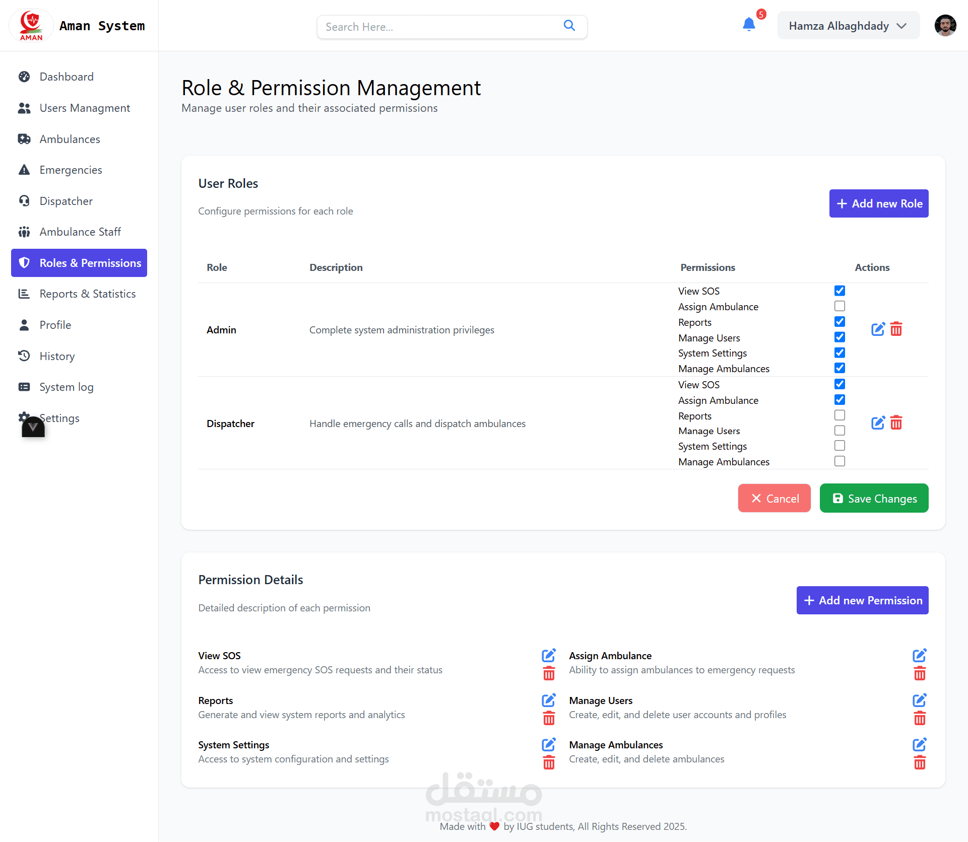Go to Reports & Statistics page
Image resolution: width=968 pixels, height=842 pixels.
(87, 294)
